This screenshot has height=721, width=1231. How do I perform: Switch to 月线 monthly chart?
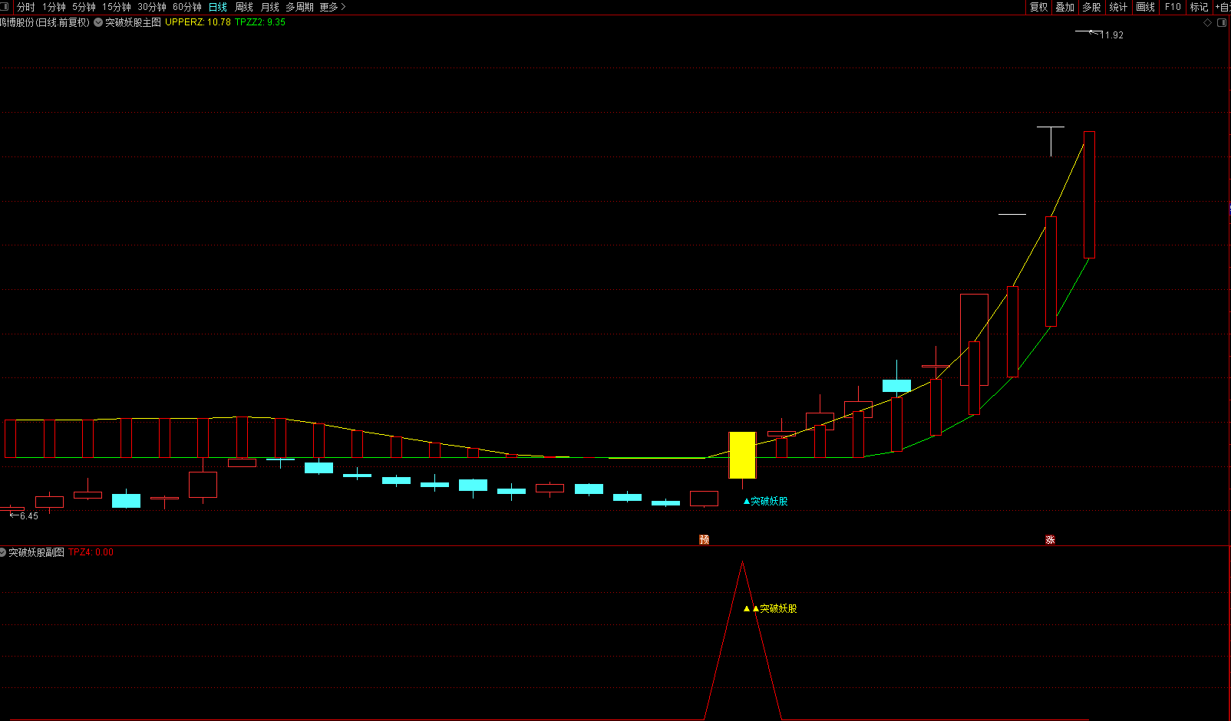[270, 7]
